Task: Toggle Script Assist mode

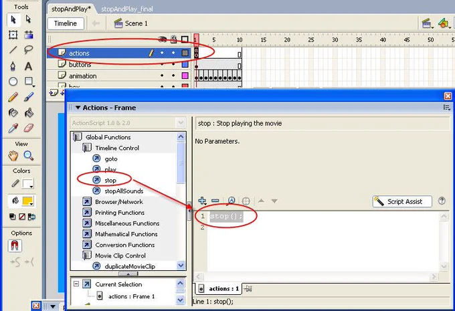Action: 402,201
